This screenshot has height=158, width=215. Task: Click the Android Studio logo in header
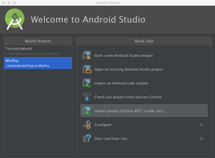point(15,19)
